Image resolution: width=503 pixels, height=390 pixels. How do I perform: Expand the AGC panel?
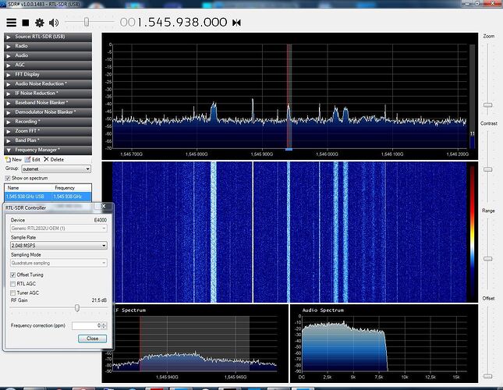48,65
